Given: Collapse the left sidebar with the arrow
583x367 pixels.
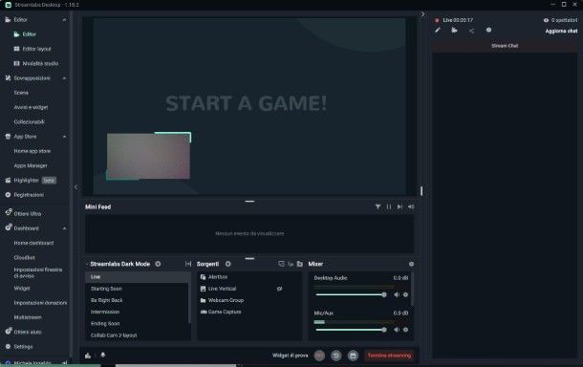Looking at the screenshot, I should coord(76,187).
